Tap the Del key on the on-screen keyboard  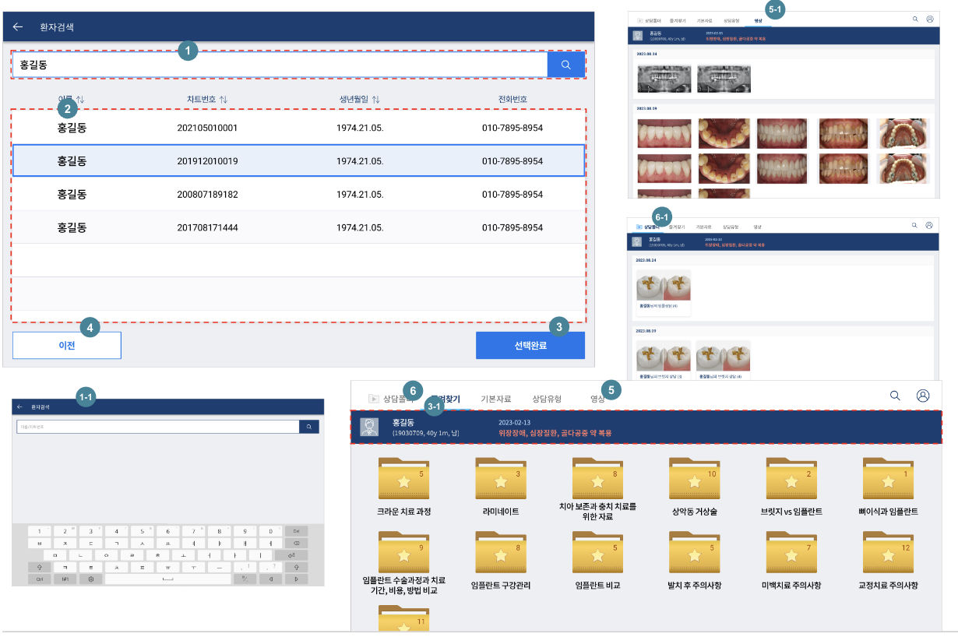tap(297, 531)
